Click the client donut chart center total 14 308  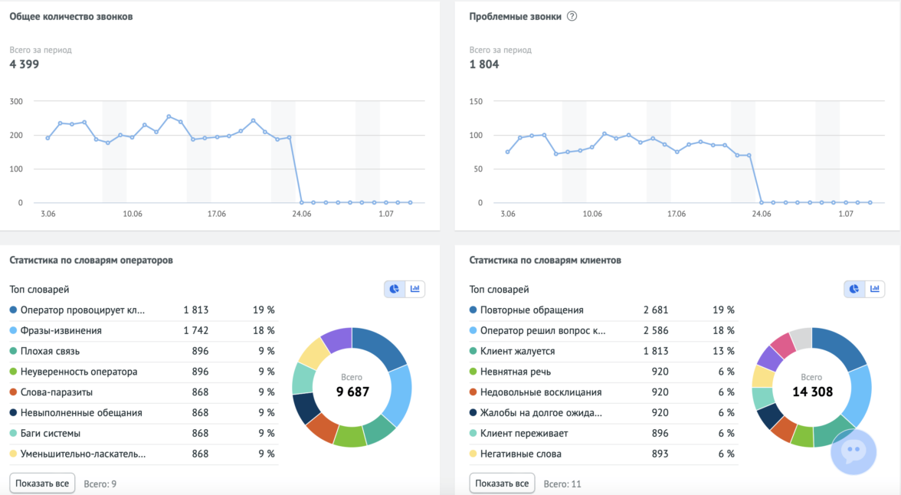[811, 387]
